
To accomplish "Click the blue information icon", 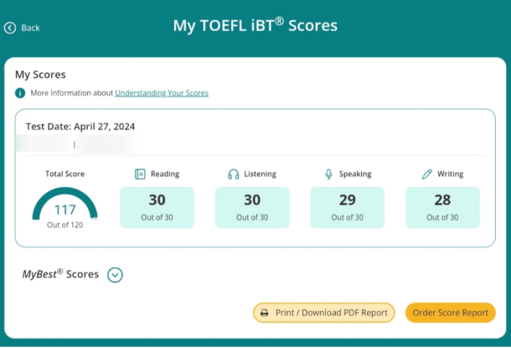I will (20, 93).
